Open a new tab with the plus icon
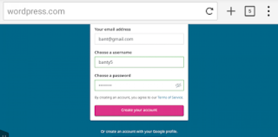Viewport: 278px width, 137px height. click(x=231, y=11)
